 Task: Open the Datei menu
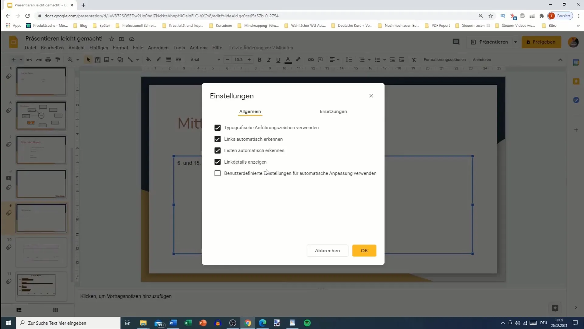[30, 48]
